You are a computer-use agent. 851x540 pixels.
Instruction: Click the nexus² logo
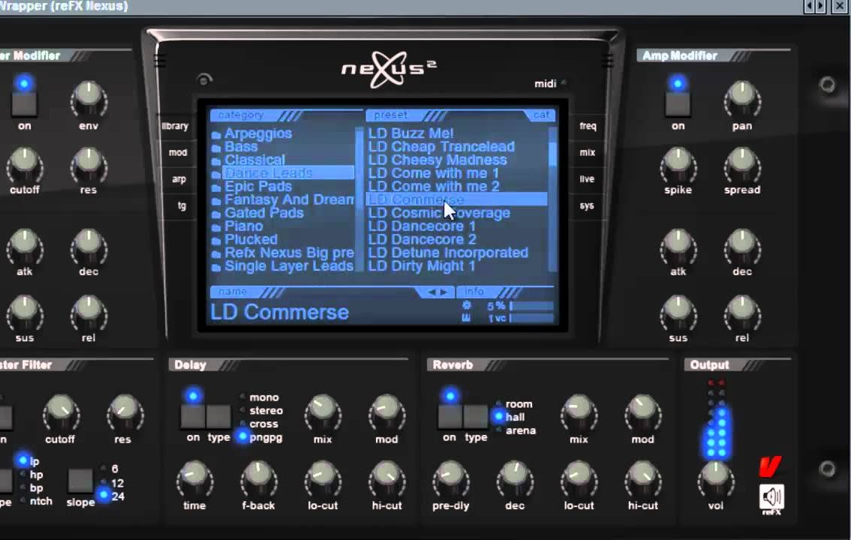(389, 69)
